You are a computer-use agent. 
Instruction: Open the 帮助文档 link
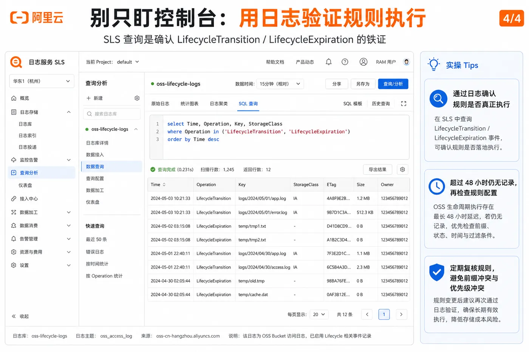[275, 62]
